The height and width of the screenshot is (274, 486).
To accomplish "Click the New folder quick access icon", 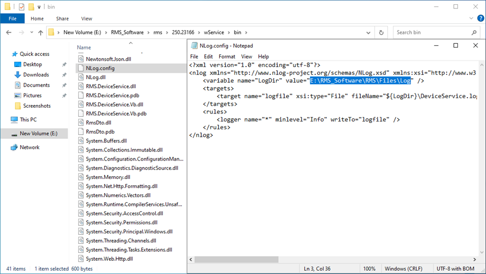I will pyautogui.click(x=31, y=6).
